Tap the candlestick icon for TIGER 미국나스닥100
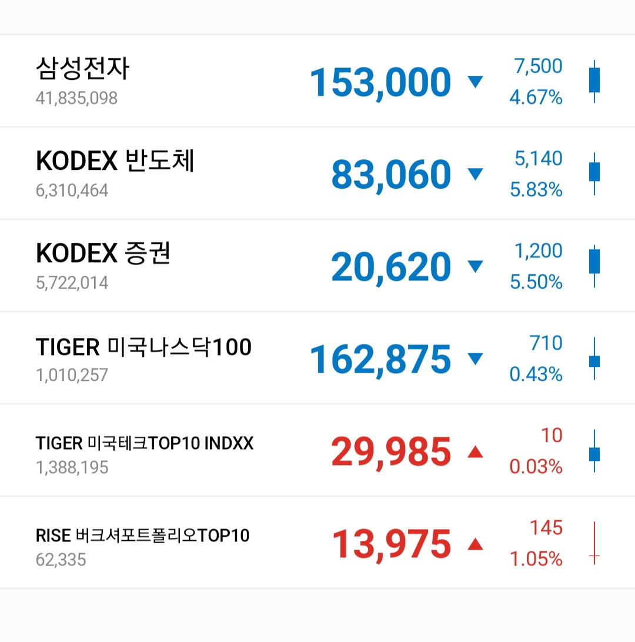635x642 pixels. [x=594, y=359]
